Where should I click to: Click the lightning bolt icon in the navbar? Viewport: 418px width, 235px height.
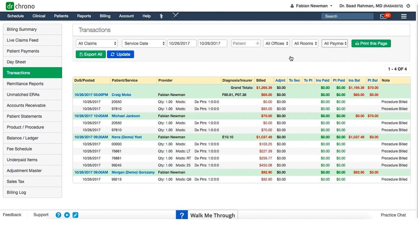[161, 16]
